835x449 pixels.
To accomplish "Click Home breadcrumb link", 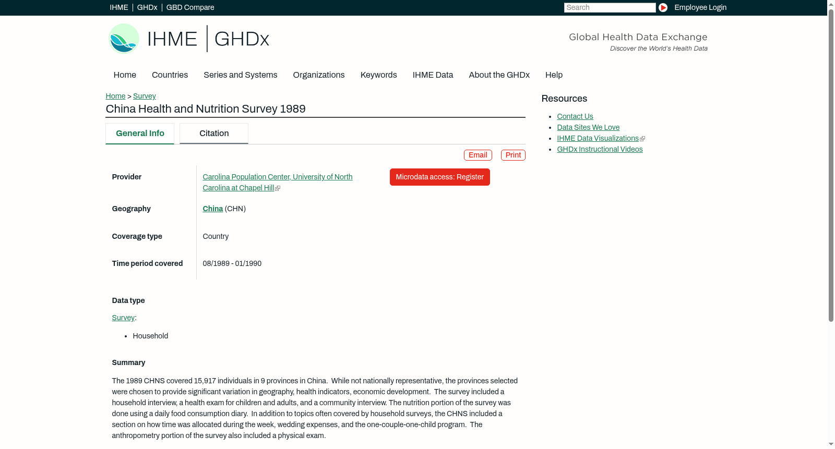I will tap(115, 96).
